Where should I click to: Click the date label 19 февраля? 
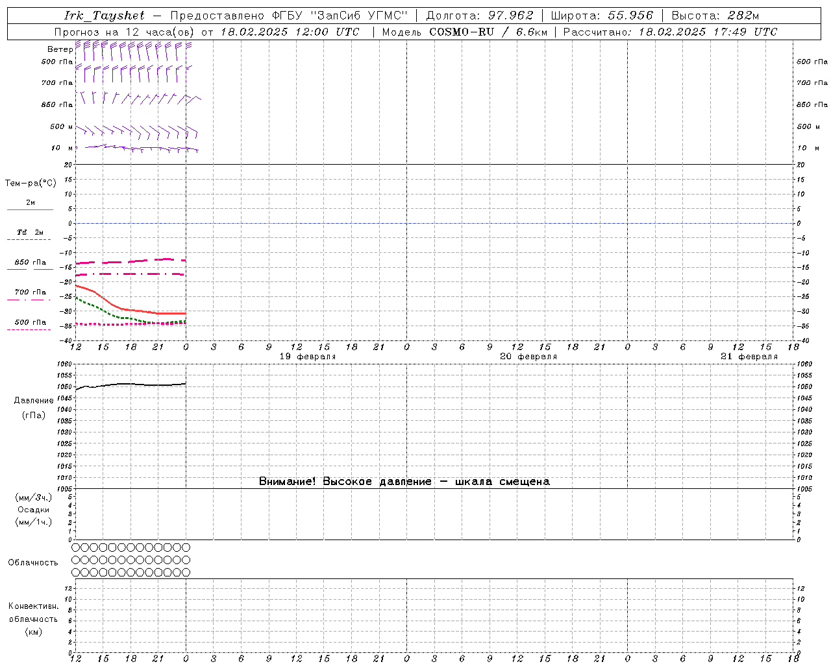coord(308,357)
